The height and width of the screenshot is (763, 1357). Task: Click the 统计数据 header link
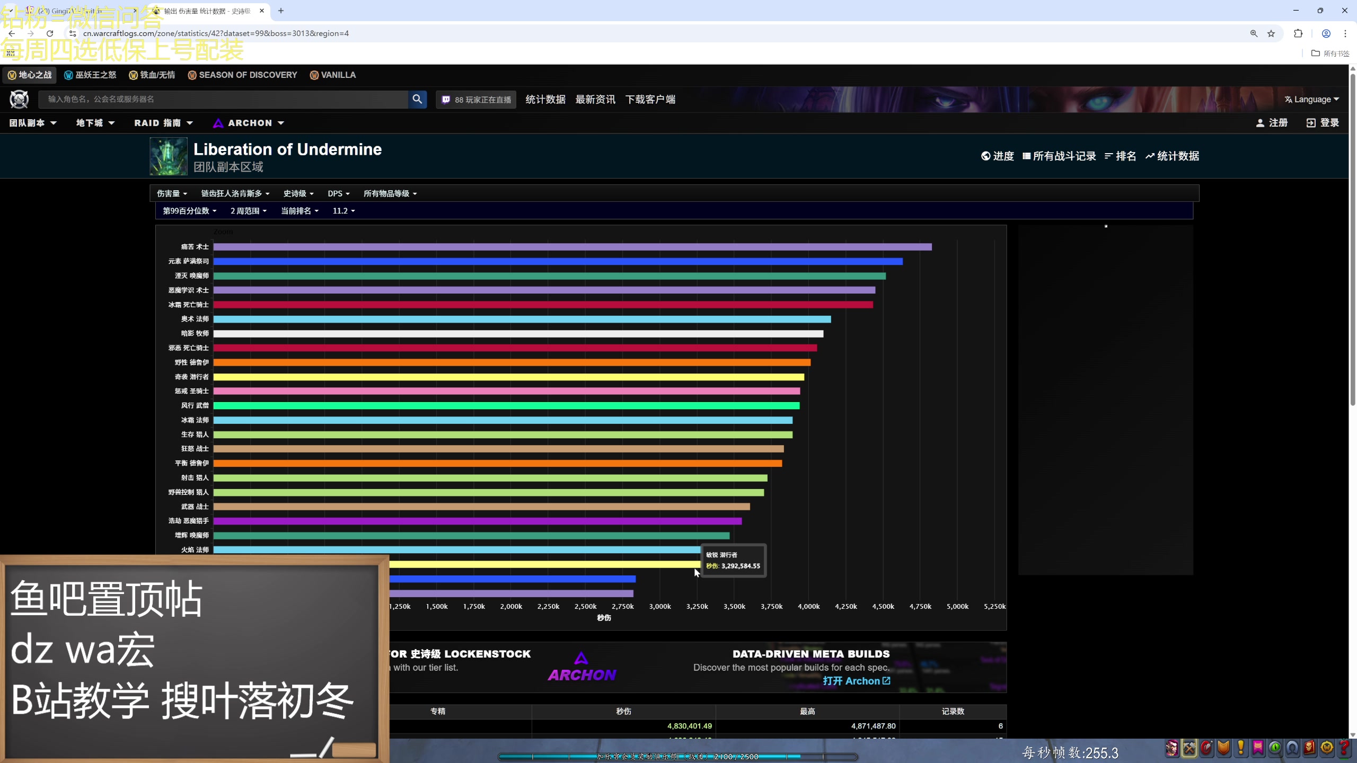click(x=545, y=100)
